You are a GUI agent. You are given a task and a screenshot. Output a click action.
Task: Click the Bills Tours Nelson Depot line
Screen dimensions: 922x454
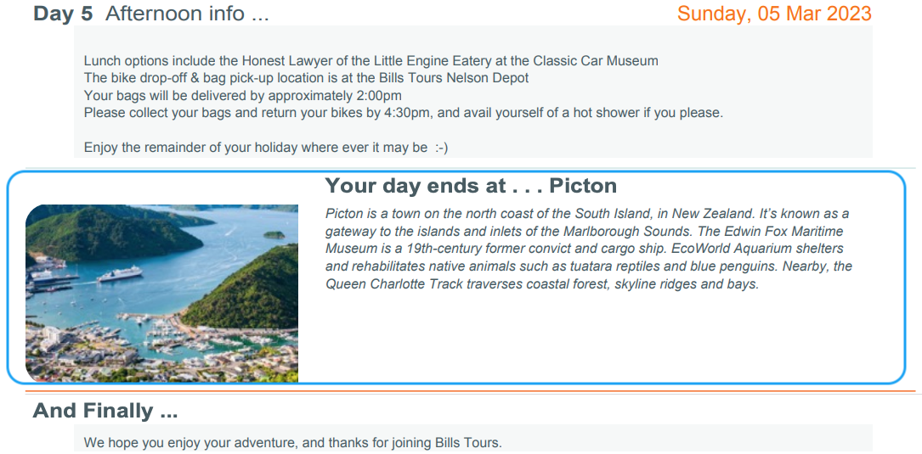(307, 77)
